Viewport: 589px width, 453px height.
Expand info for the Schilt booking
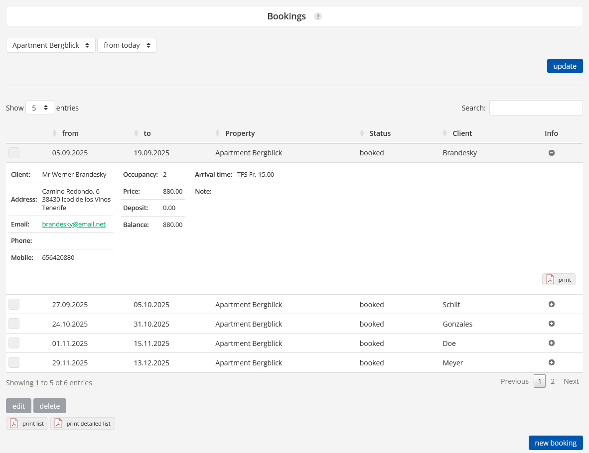(551, 304)
